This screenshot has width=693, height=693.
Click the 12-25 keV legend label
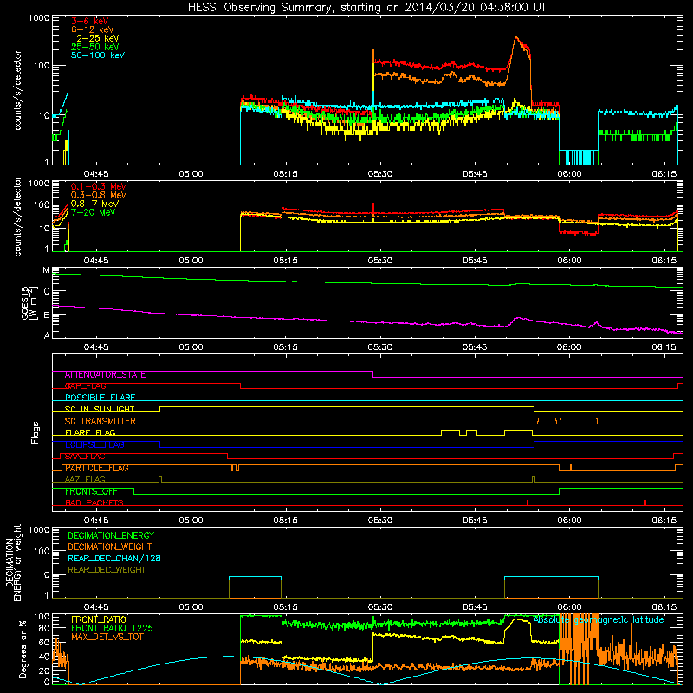pyautogui.click(x=94, y=38)
